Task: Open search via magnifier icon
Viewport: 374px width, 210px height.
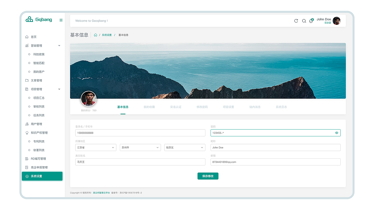Action: tap(304, 21)
